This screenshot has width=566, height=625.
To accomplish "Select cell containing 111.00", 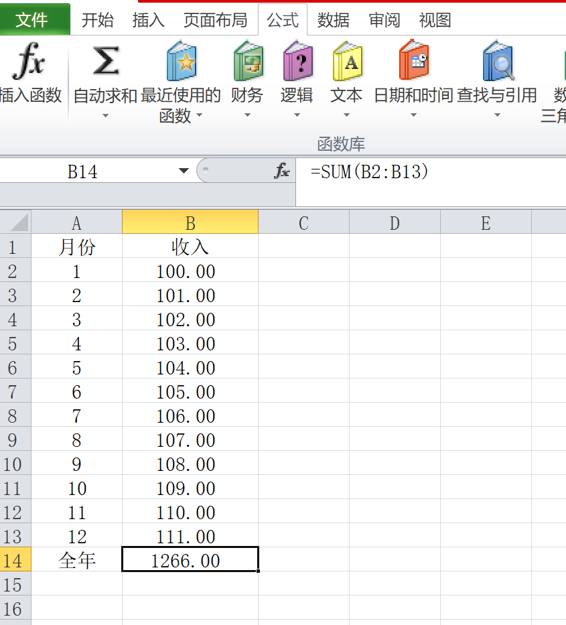I will point(190,535).
